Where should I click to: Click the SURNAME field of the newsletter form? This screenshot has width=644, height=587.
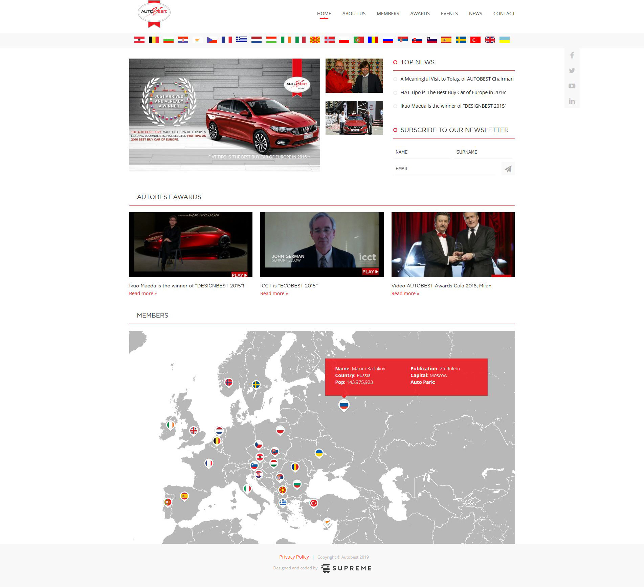tap(483, 152)
